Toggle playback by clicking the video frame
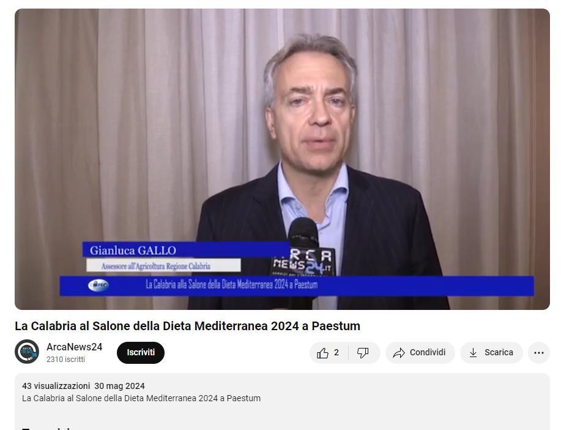 pyautogui.click(x=282, y=159)
